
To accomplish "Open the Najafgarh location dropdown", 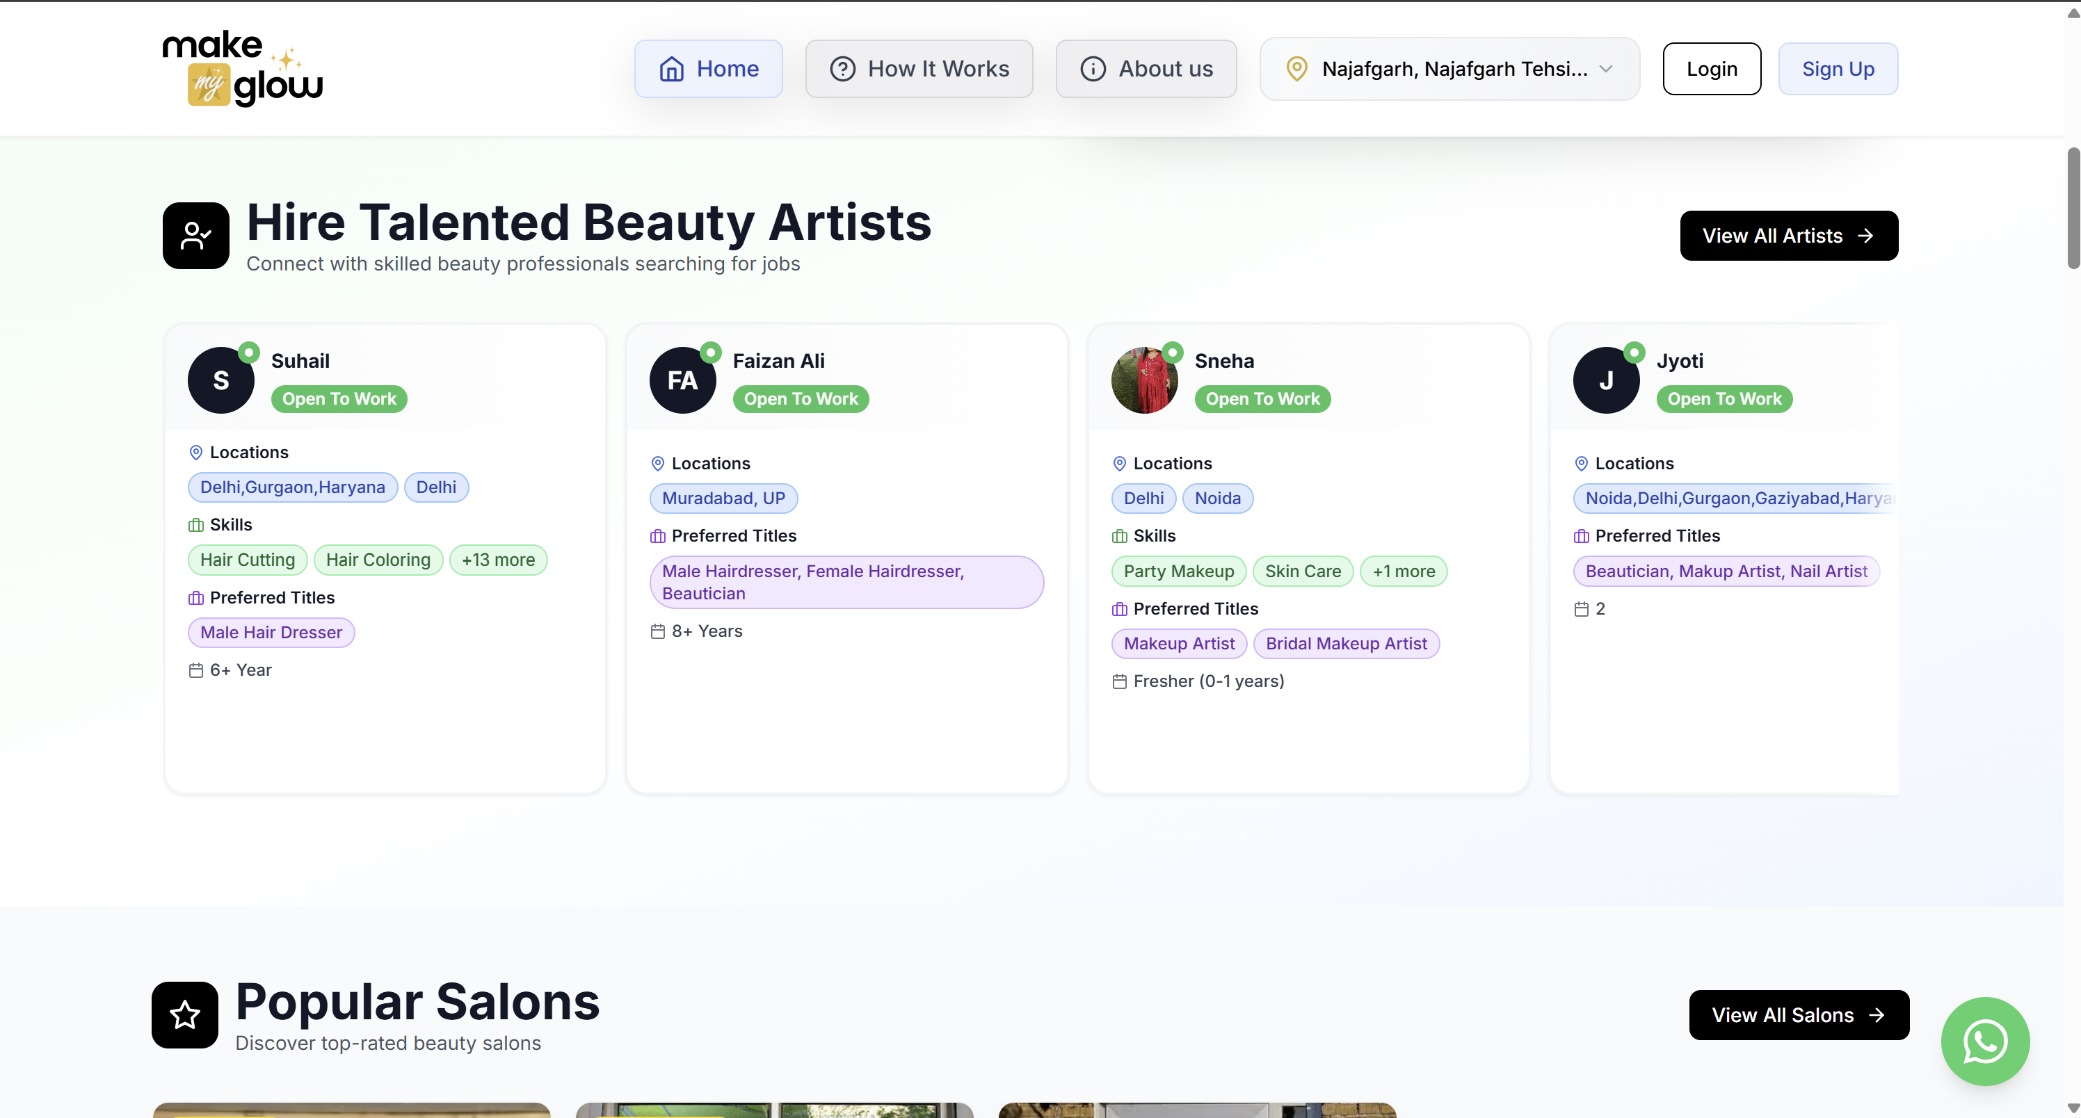I will point(1449,69).
